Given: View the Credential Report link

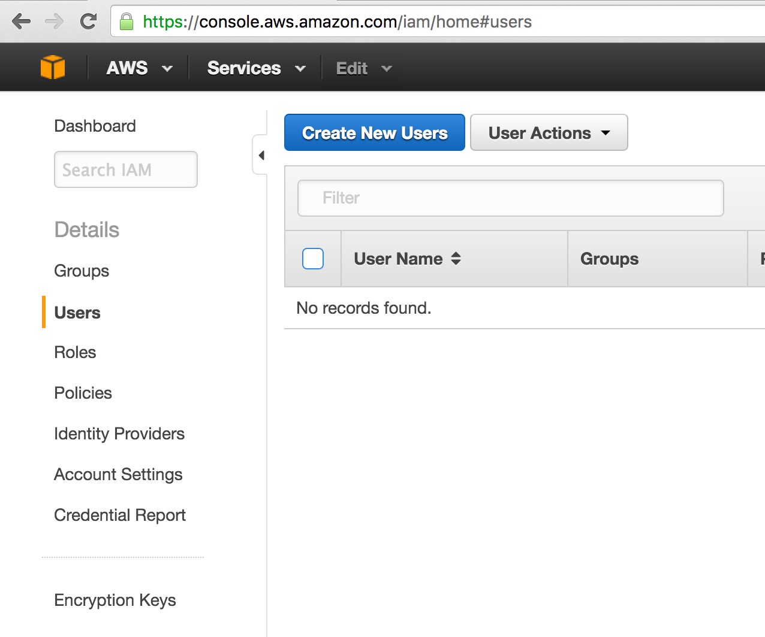Looking at the screenshot, I should tap(120, 515).
